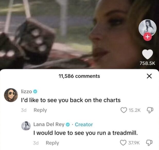Like Lana Del Rey's reply heart
This screenshot has height=150, width=159.
(x=123, y=143)
